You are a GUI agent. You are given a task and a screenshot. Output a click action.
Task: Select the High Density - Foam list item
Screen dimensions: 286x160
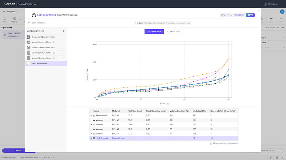click(46, 63)
